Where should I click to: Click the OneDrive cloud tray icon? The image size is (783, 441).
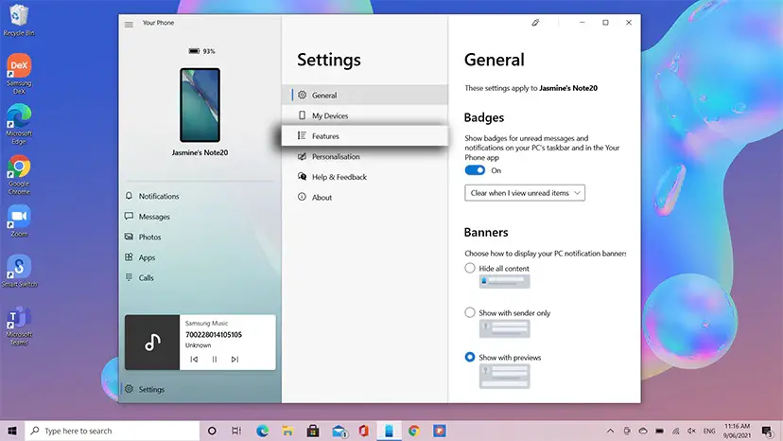coord(643,431)
